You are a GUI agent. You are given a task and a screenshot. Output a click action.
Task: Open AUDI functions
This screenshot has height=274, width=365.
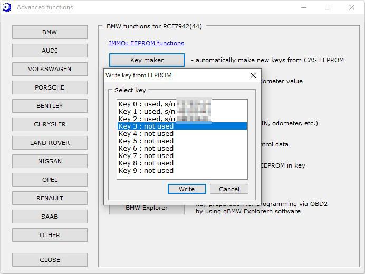(50, 51)
